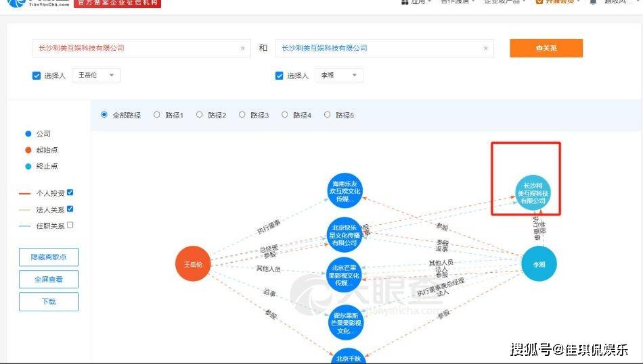Viewport: 643px width, 364px height.
Task: Click the 北京快乐星文化传播有限公司 node
Action: tap(345, 235)
